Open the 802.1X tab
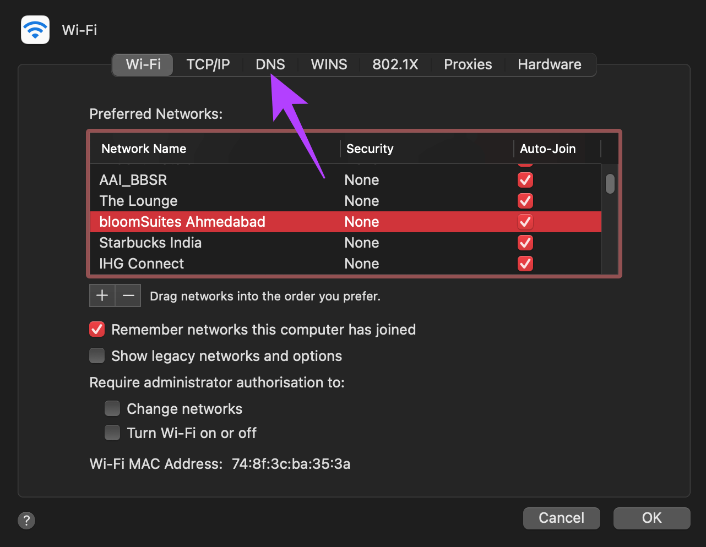706x547 pixels. tap(395, 64)
